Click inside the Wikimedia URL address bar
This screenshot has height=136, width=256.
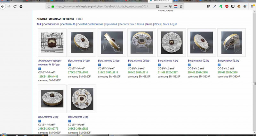pyautogui.click(x=102, y=6)
